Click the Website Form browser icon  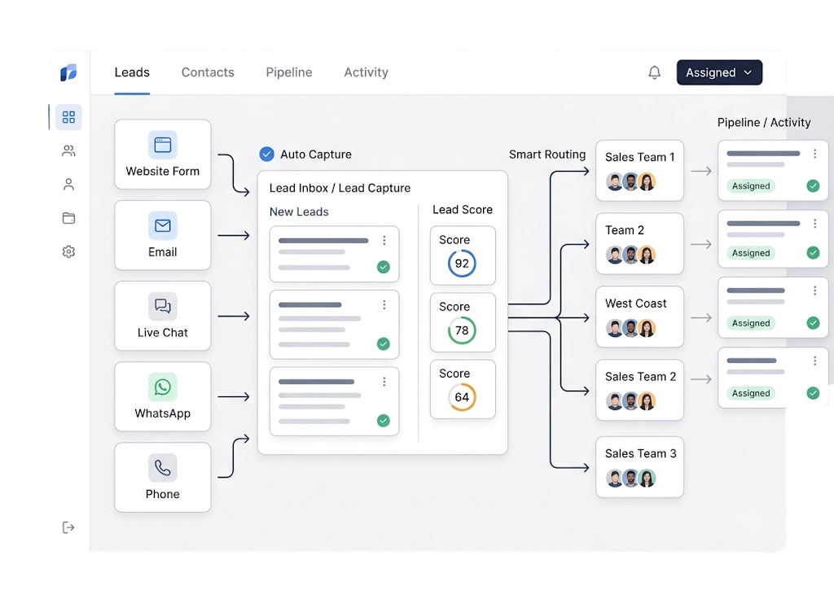(163, 145)
